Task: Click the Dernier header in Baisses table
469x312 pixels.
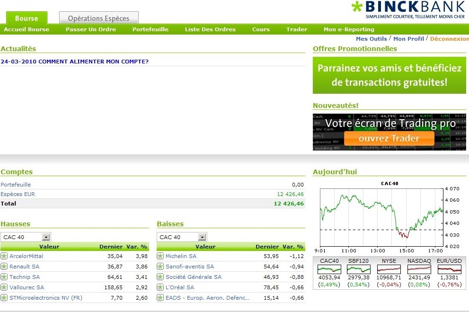Action: (x=267, y=247)
